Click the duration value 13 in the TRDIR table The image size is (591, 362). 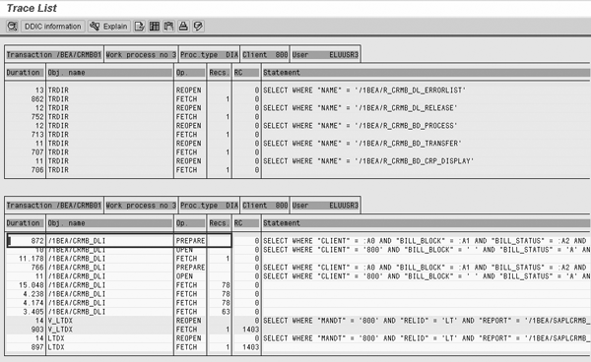[39, 90]
